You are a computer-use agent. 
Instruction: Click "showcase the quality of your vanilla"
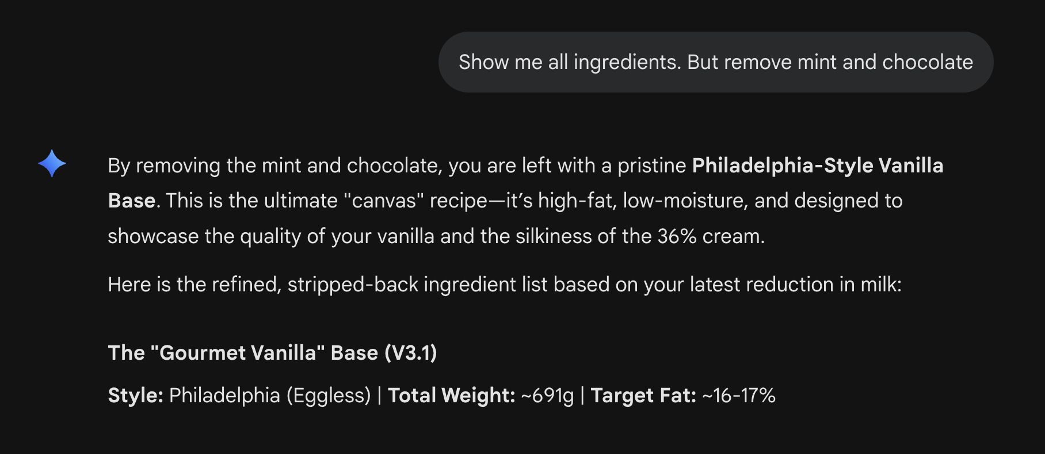[270, 236]
